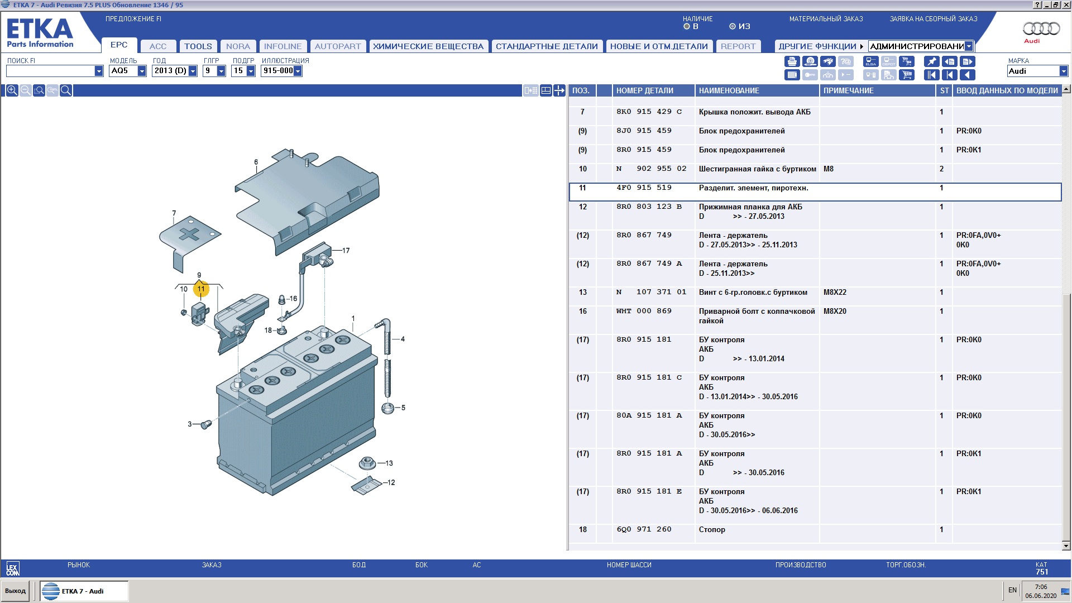Open the ХИМИЧЕСКИЕ ВЕЩЕСТВА tab
Image resolution: width=1072 pixels, height=603 pixels.
click(428, 46)
